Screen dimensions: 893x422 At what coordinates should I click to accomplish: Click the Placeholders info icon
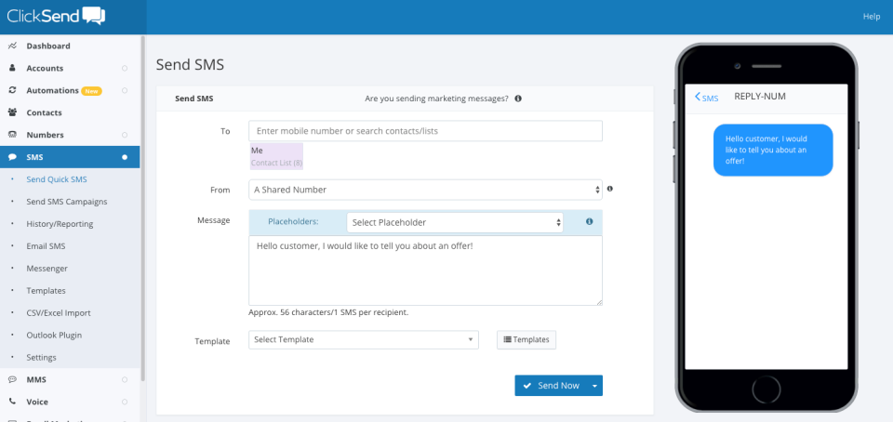click(x=589, y=222)
